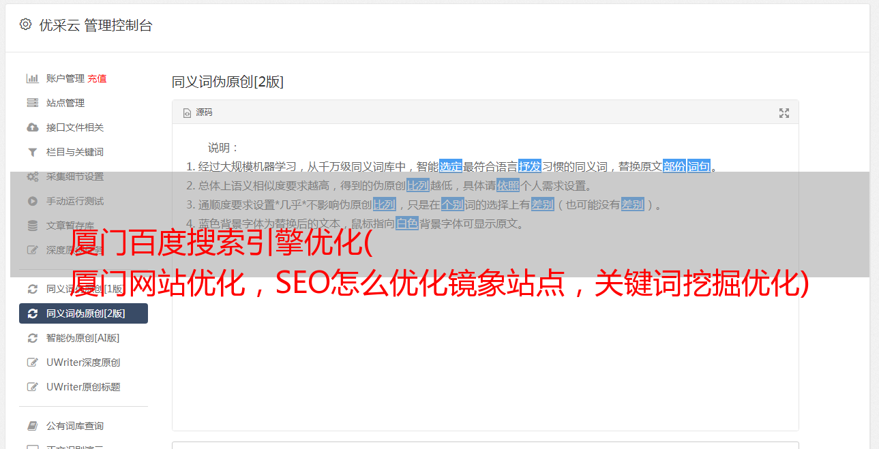Screen dimensions: 879x449
Task: Click the red 充值 recharge link
Action: point(97,78)
